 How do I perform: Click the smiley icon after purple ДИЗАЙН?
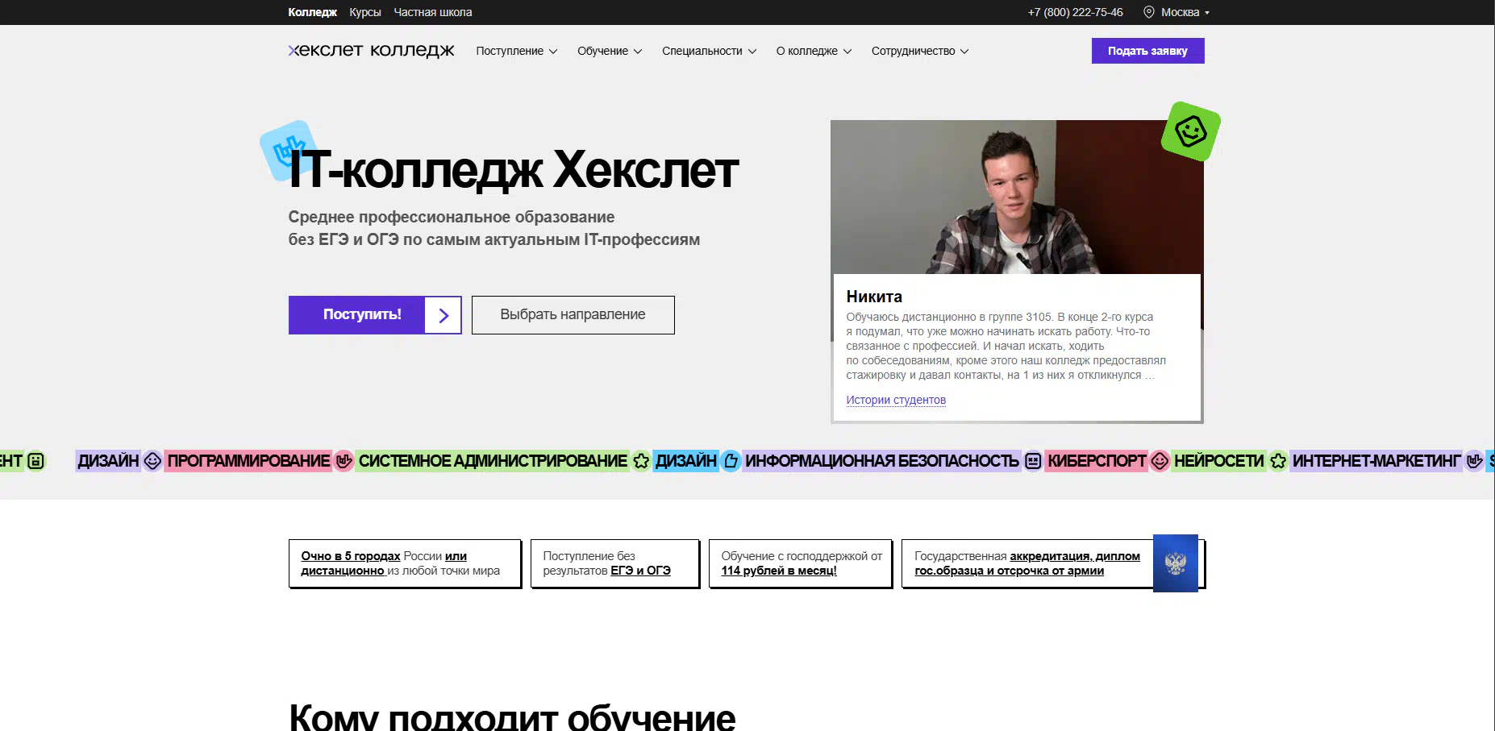(x=152, y=461)
